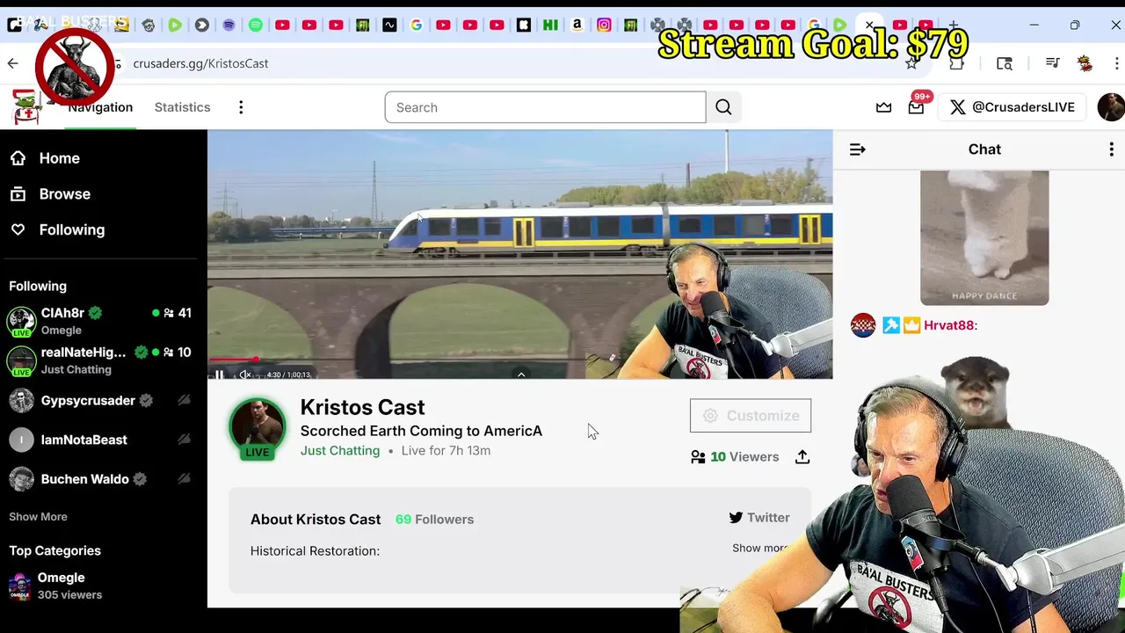Pause the stream video
The height and width of the screenshot is (633, 1125).
click(x=220, y=375)
